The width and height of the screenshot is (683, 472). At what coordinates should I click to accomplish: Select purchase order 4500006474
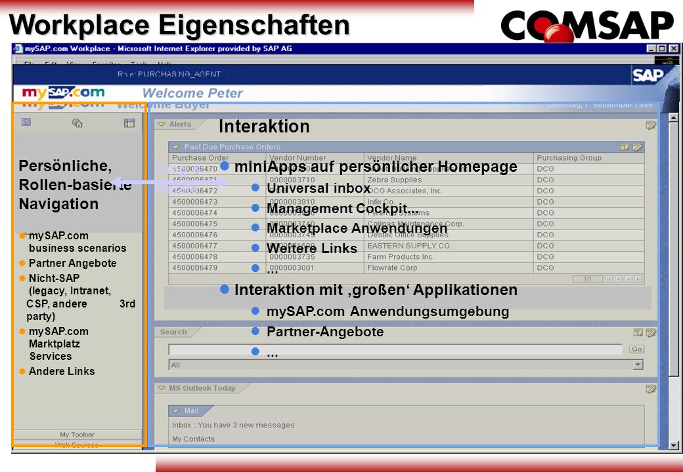(194, 212)
